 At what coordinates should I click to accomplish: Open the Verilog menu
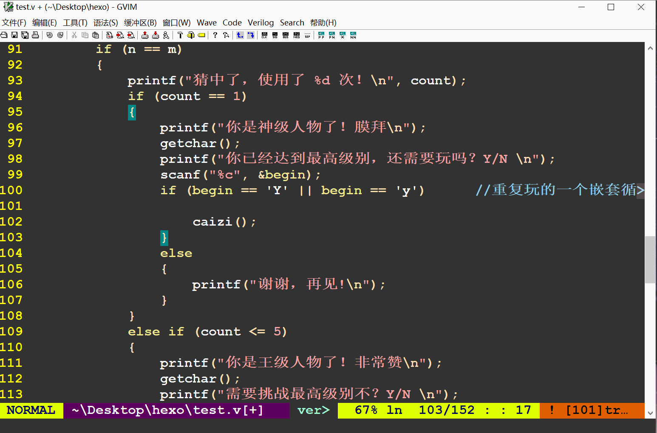coord(261,23)
